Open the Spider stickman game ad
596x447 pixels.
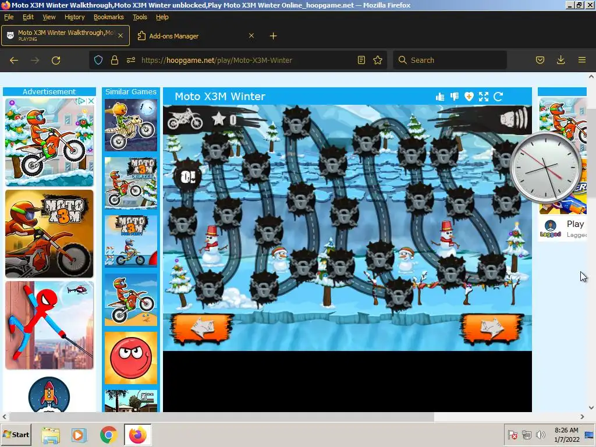49,325
